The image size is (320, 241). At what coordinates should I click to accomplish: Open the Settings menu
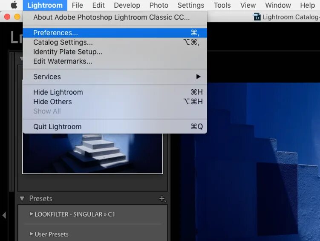tap(191, 5)
